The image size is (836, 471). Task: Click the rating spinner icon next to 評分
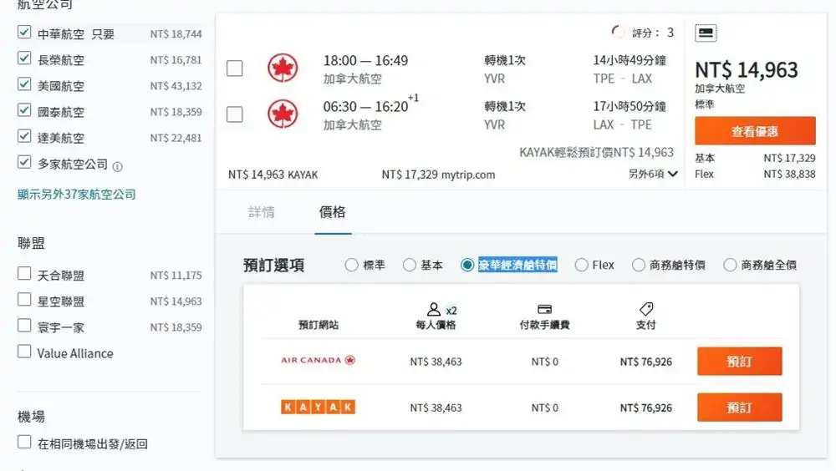coord(618,32)
